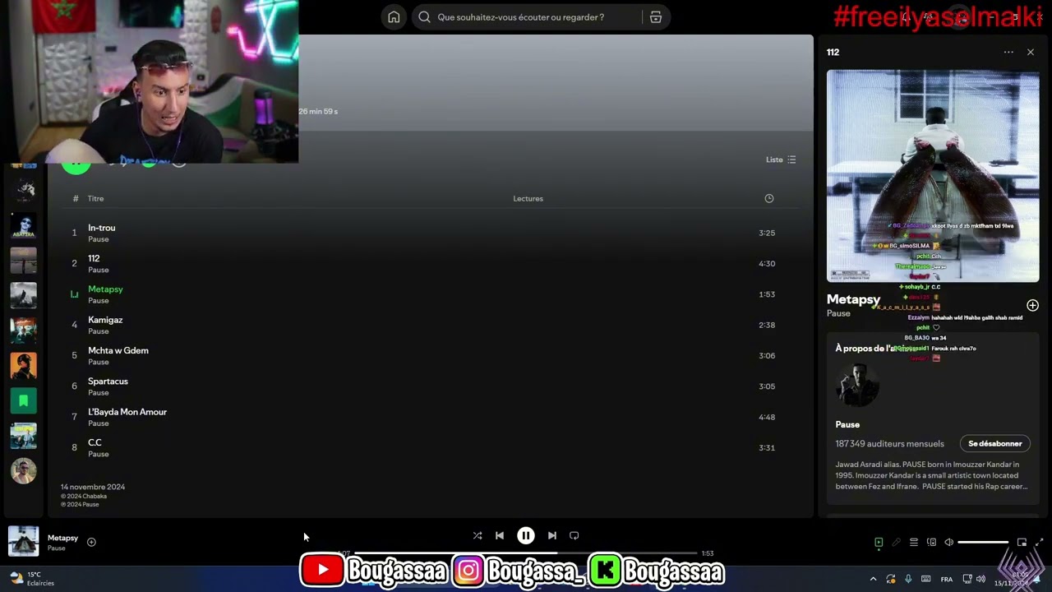Open the sync status icon in the system tray

(x=891, y=579)
